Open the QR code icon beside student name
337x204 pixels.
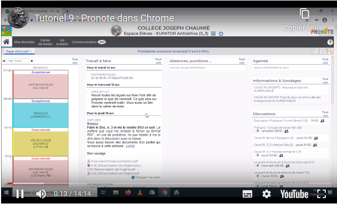pos(213,34)
